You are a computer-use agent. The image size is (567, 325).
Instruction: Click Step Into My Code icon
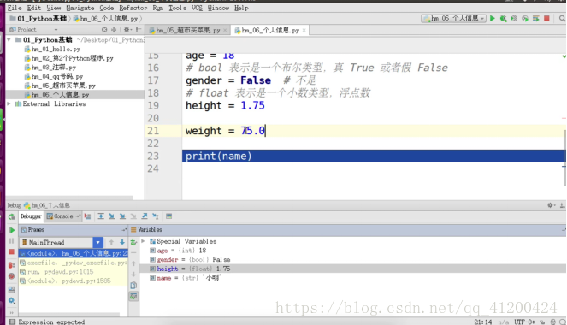pos(122,216)
